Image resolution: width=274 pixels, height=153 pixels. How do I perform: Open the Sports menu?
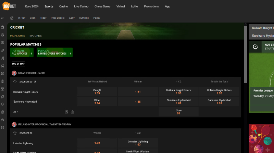tap(49, 6)
